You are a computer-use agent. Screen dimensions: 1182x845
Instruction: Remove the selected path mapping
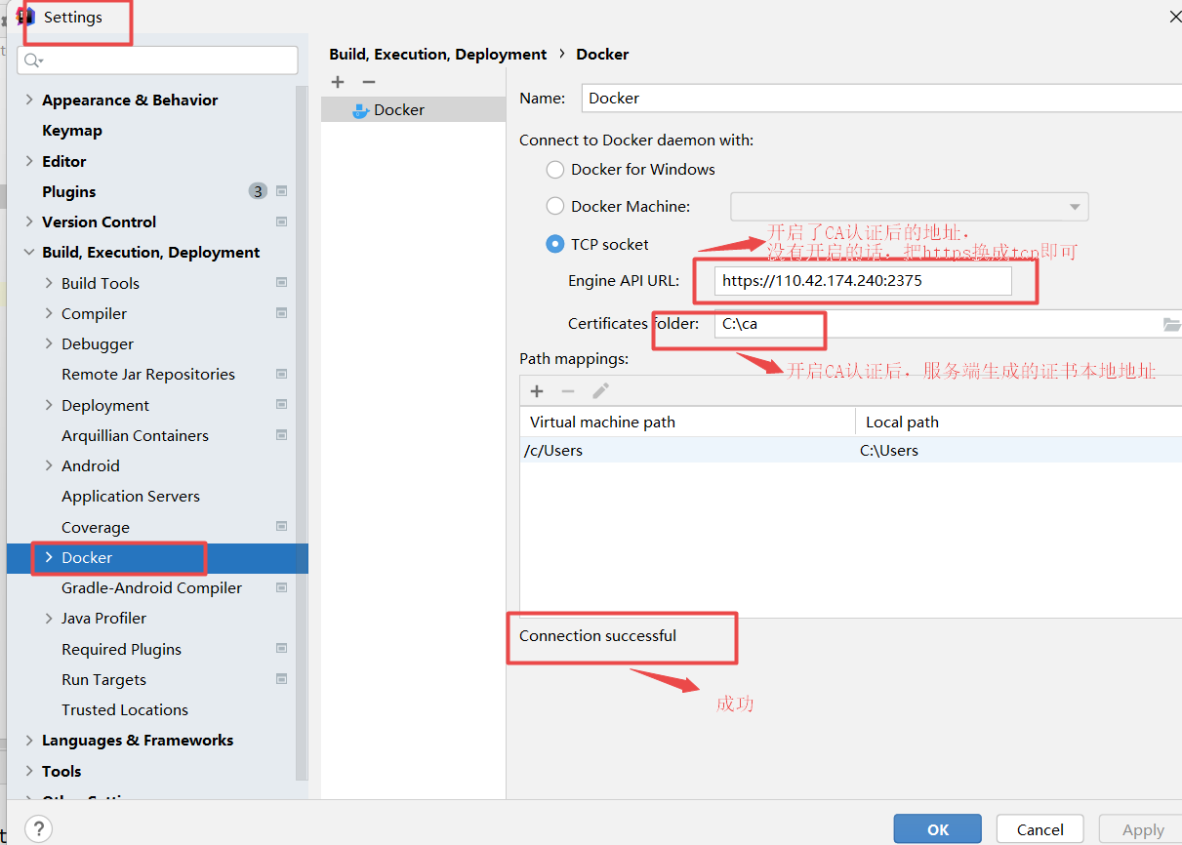(x=568, y=391)
